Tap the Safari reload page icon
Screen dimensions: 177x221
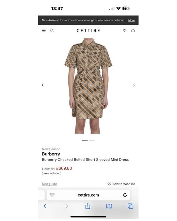125,195
